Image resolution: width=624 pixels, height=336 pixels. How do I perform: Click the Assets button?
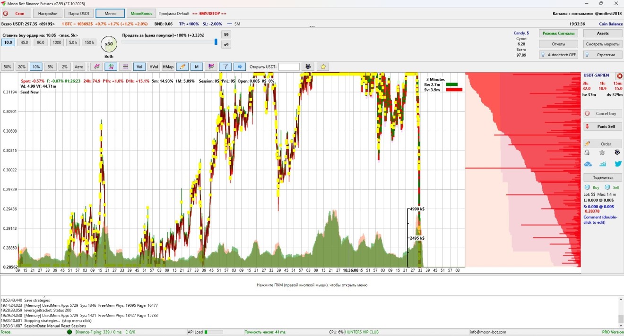coord(602,34)
